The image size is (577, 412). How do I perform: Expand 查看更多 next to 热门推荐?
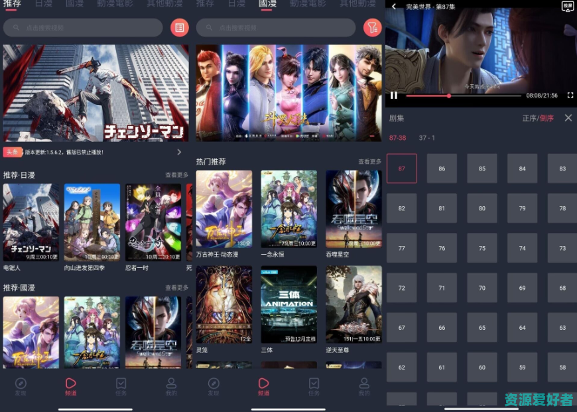369,162
